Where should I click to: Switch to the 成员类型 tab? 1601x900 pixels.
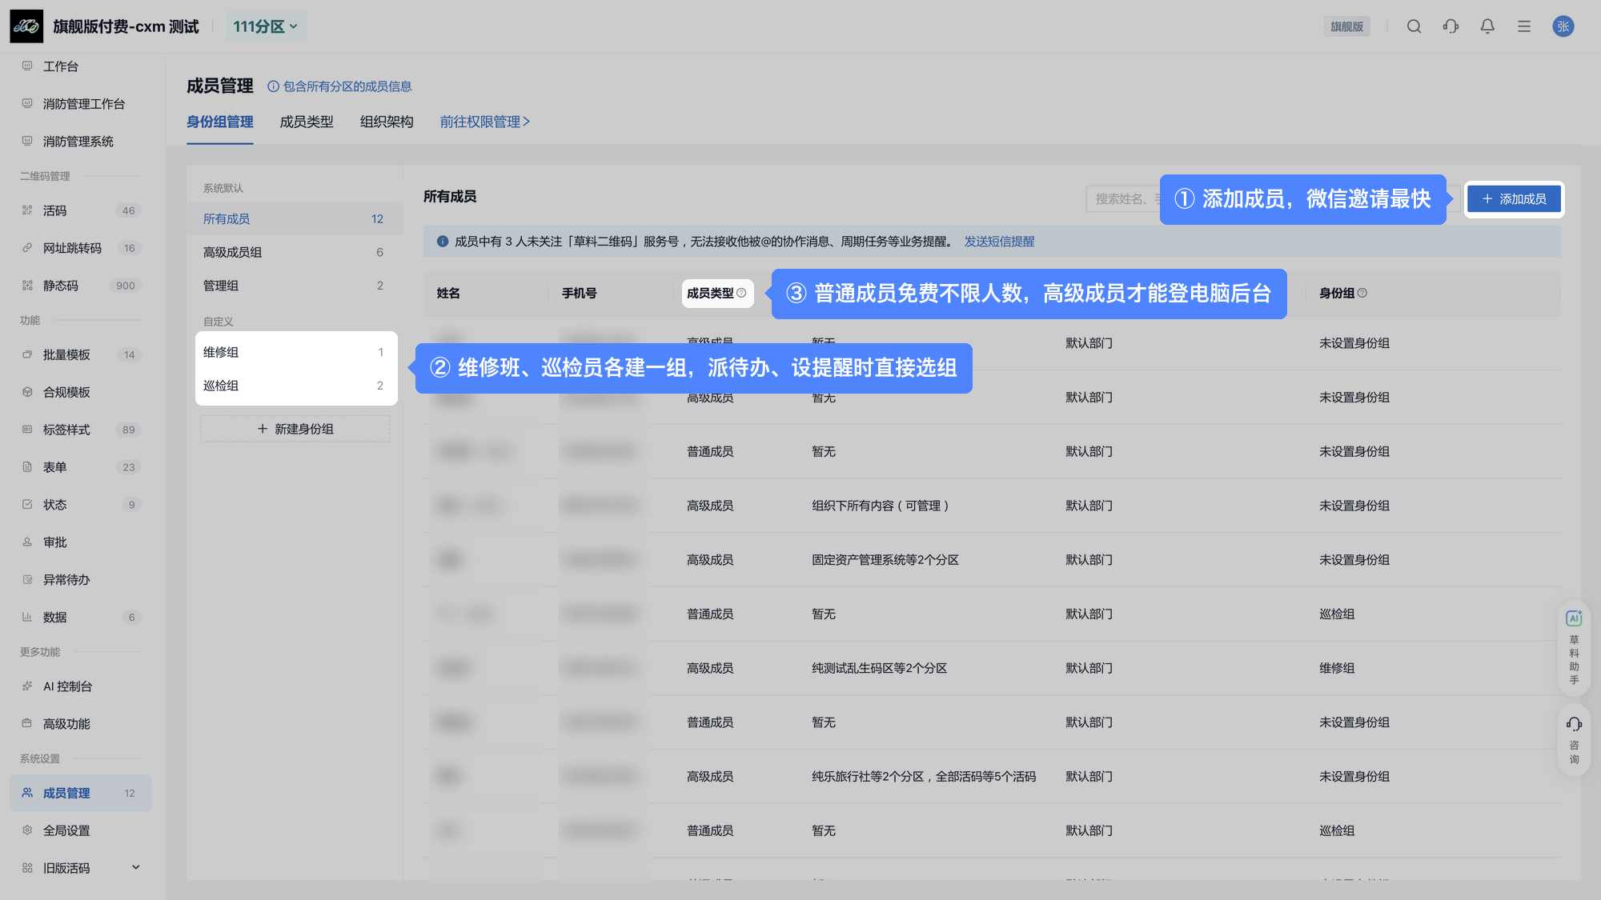pos(307,122)
